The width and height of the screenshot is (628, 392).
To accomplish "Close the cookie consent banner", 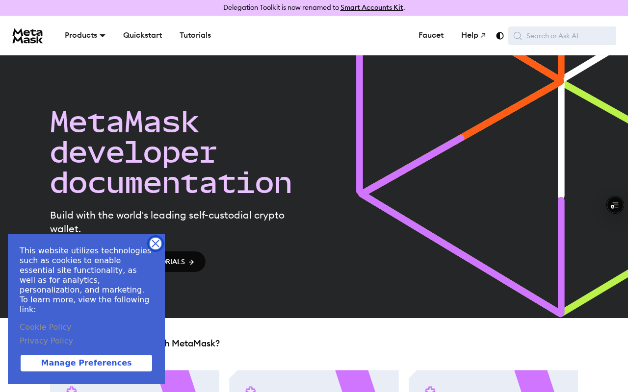I will click(156, 244).
